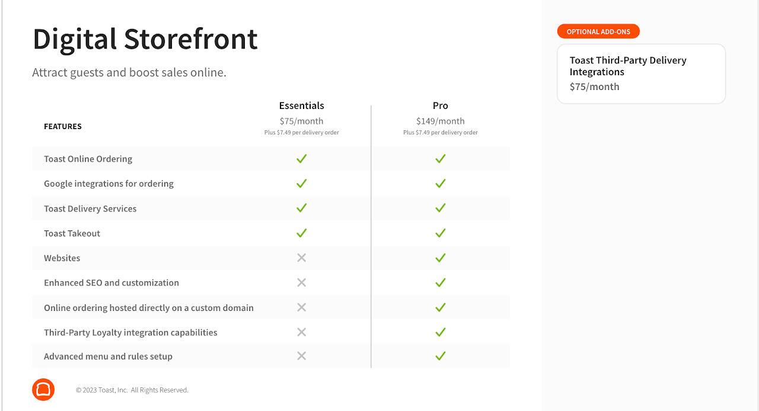This screenshot has width=759, height=411.
Task: Click Pro checkmark for Websites row
Action: click(440, 258)
